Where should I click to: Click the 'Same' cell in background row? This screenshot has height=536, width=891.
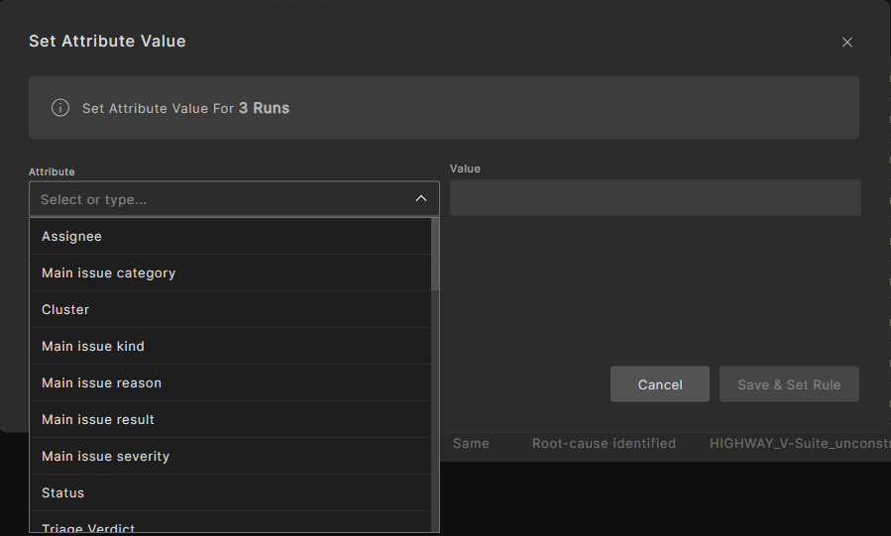[x=471, y=444]
